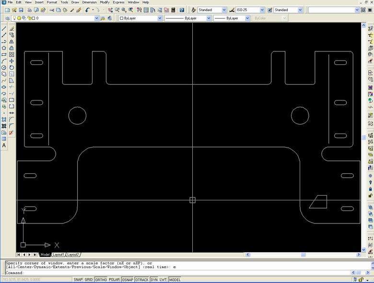Click the Save icon in toolbar
Viewport: 374px width, 283px height.
21,10
